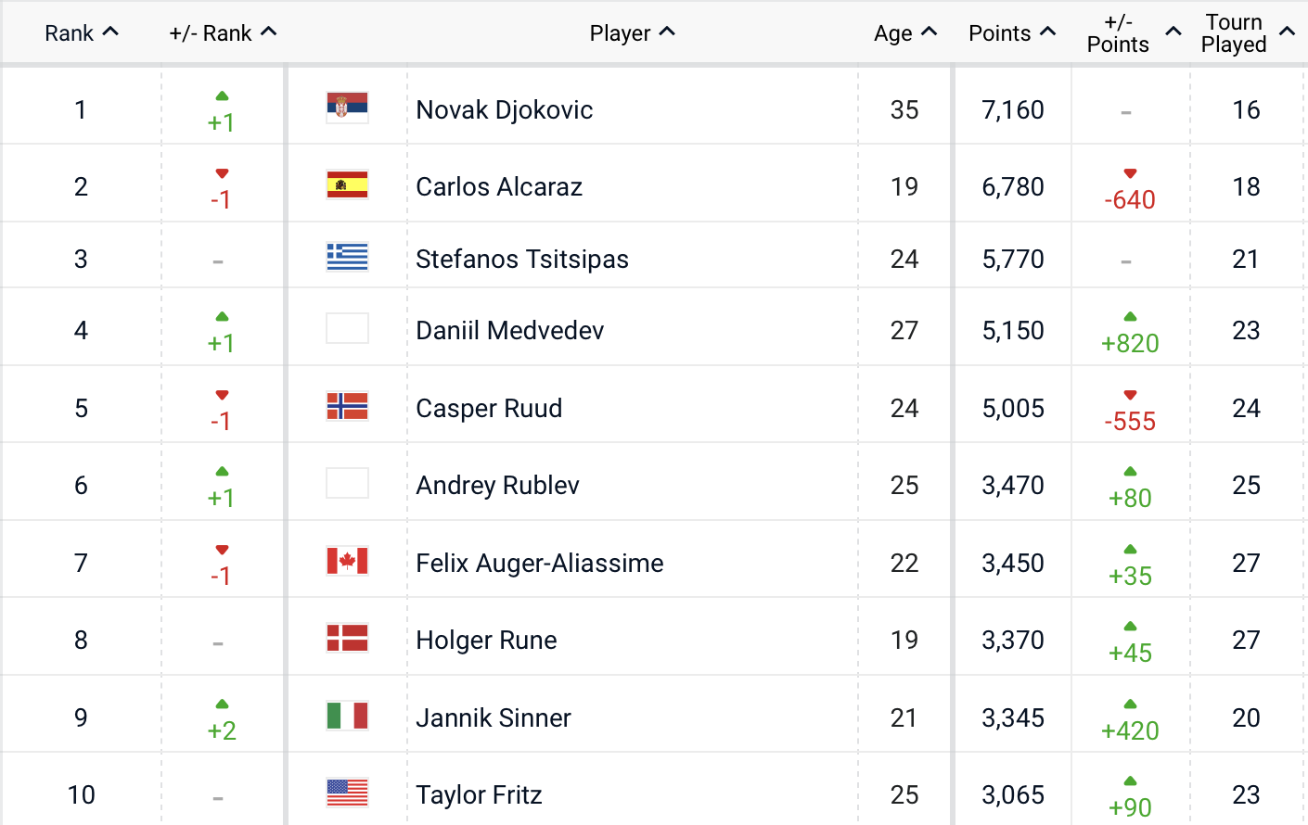Screen dimensions: 1308x825
Task: Sort rankings by Points column
Action: pos(1011,33)
